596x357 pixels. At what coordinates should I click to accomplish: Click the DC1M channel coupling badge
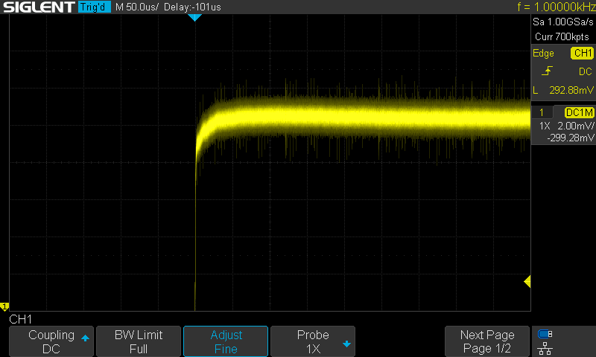580,112
